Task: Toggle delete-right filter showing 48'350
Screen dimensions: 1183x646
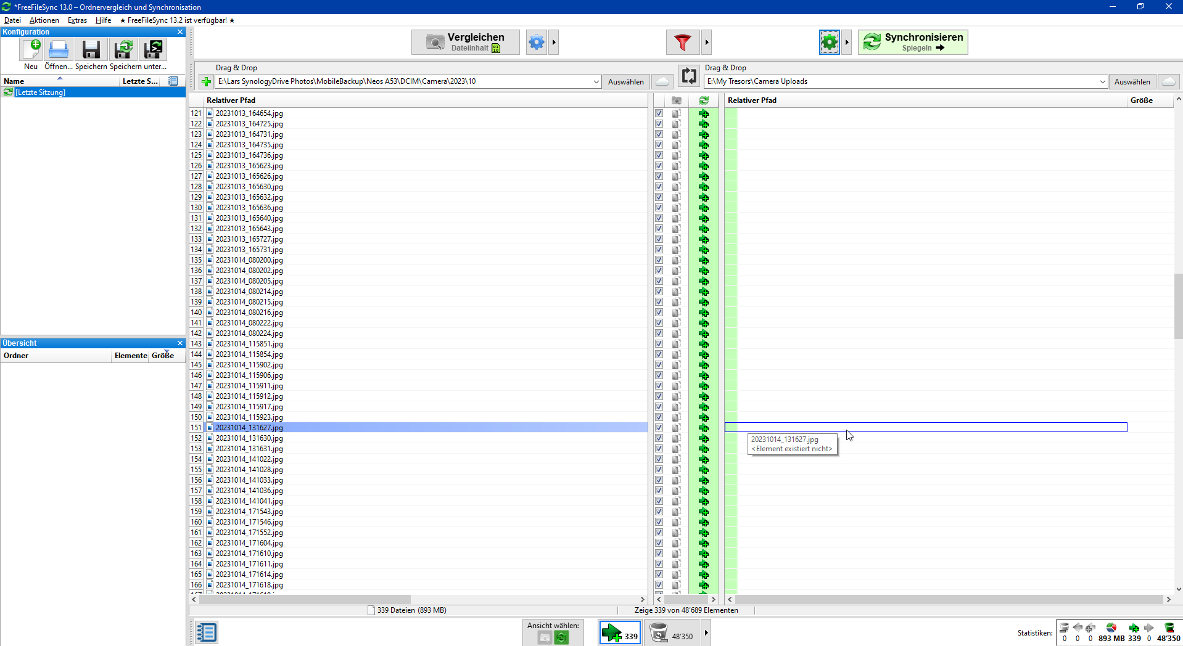Action: [x=672, y=633]
